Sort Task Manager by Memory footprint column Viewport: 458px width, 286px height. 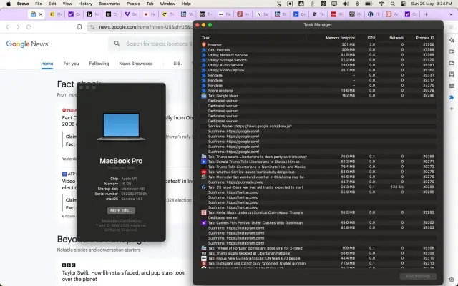point(341,38)
